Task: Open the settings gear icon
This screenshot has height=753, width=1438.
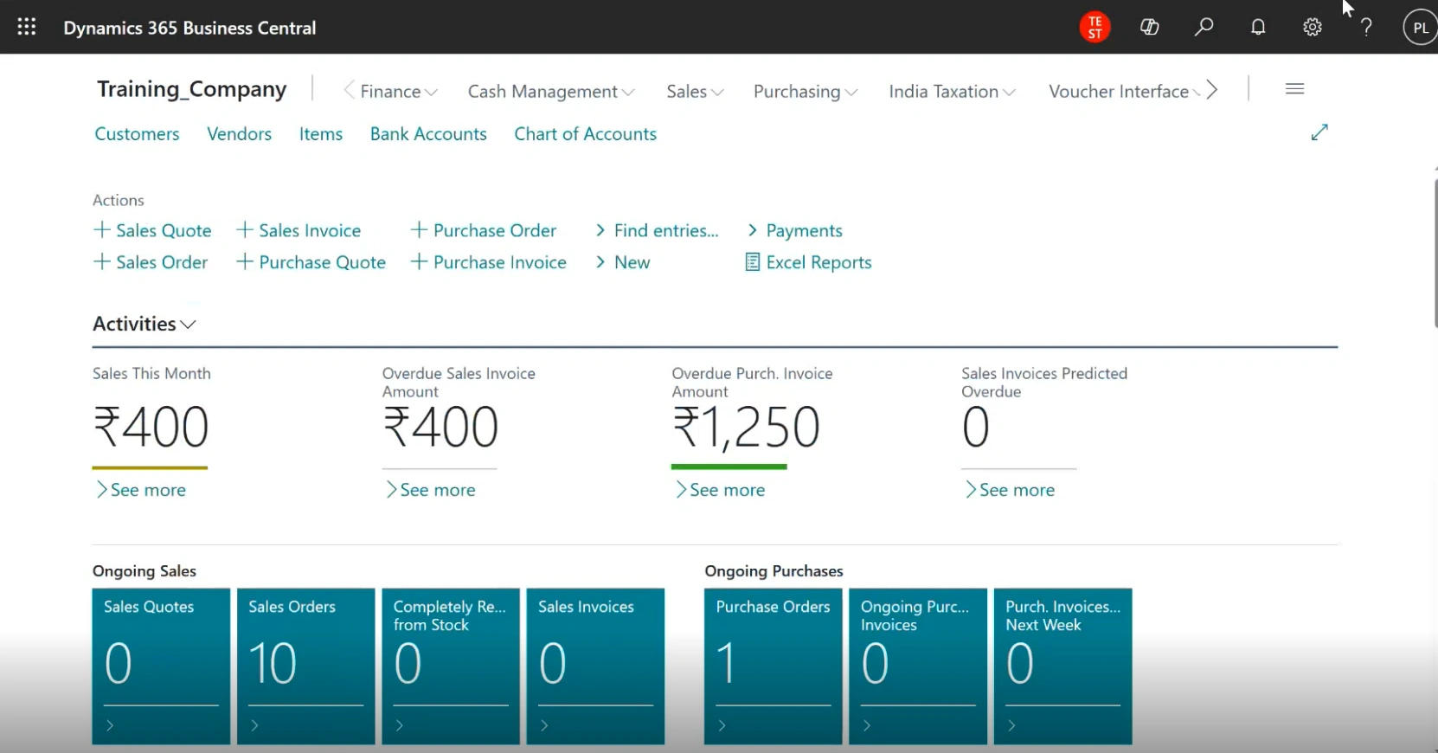Action: point(1313,27)
